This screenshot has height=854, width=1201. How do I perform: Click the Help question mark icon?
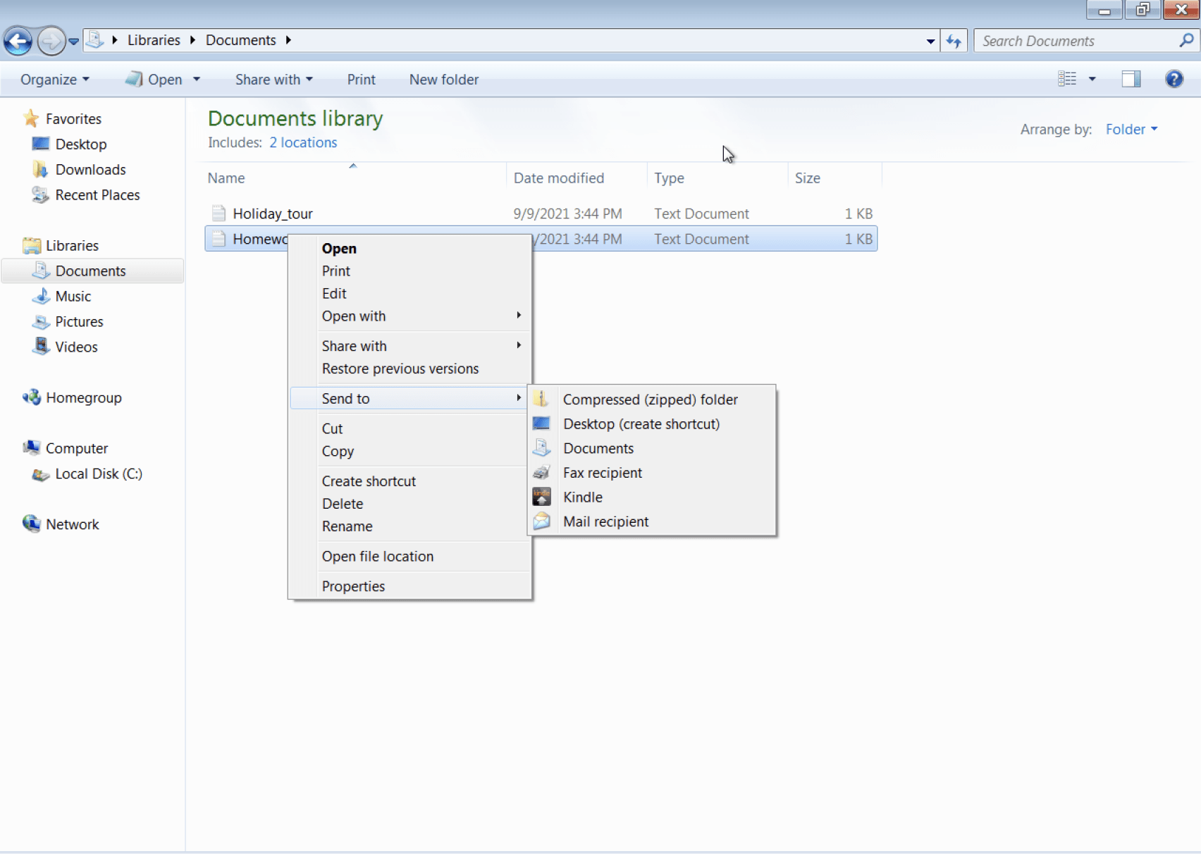(1174, 79)
